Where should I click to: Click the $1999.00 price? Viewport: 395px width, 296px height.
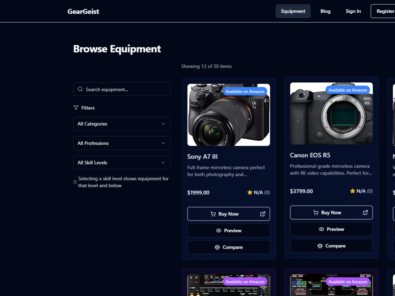click(x=198, y=193)
